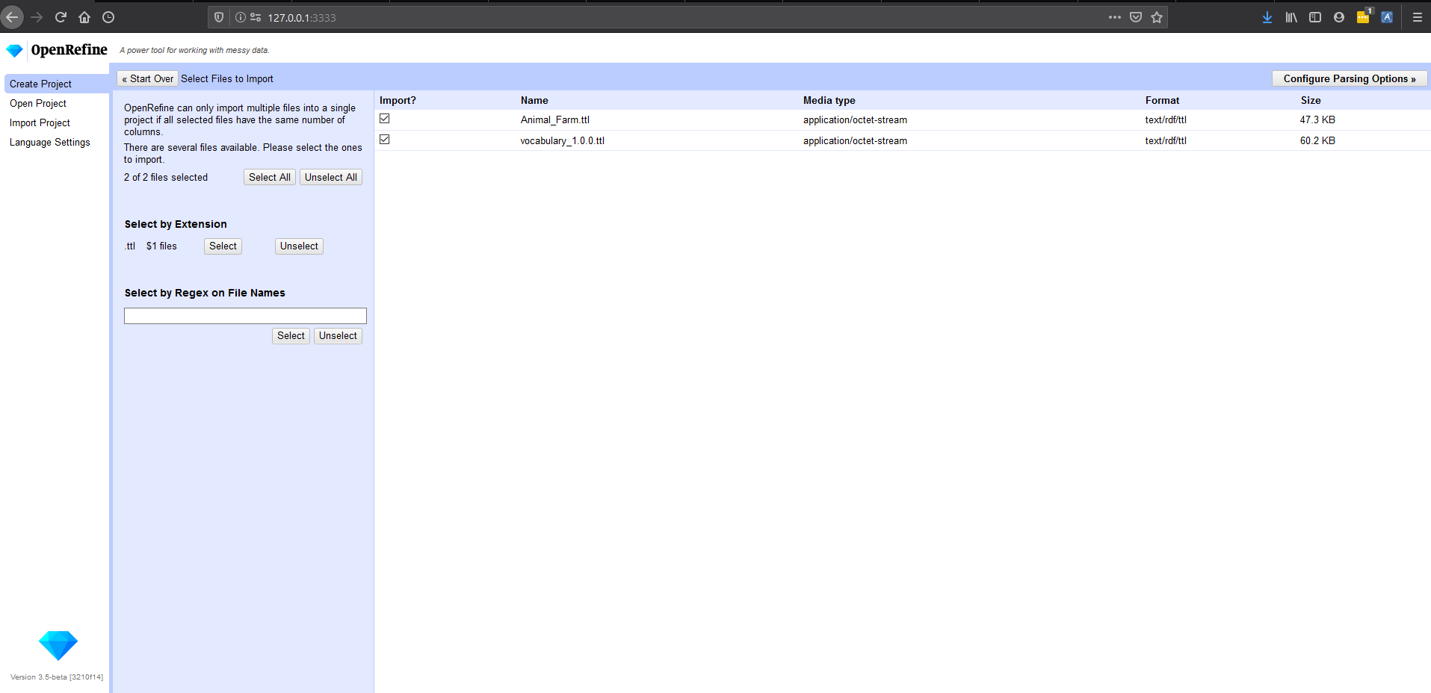Screen dimensions: 1431x693
Task: Reload the page with the refresh icon
Action: point(61,17)
